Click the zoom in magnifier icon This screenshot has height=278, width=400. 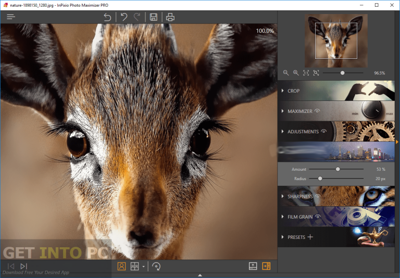coord(296,73)
